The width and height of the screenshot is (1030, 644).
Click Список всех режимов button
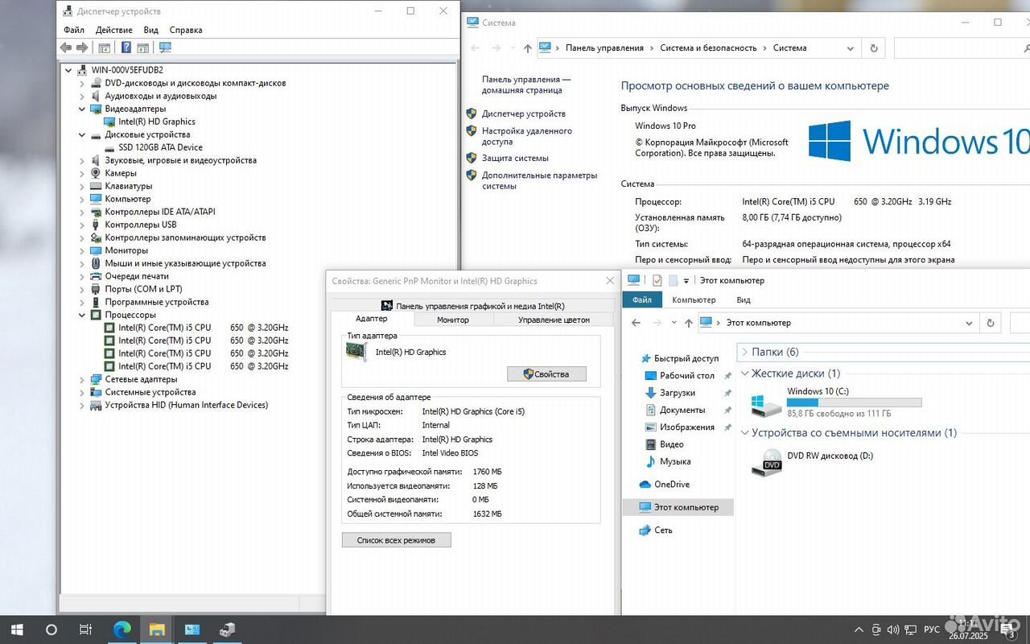click(x=397, y=540)
